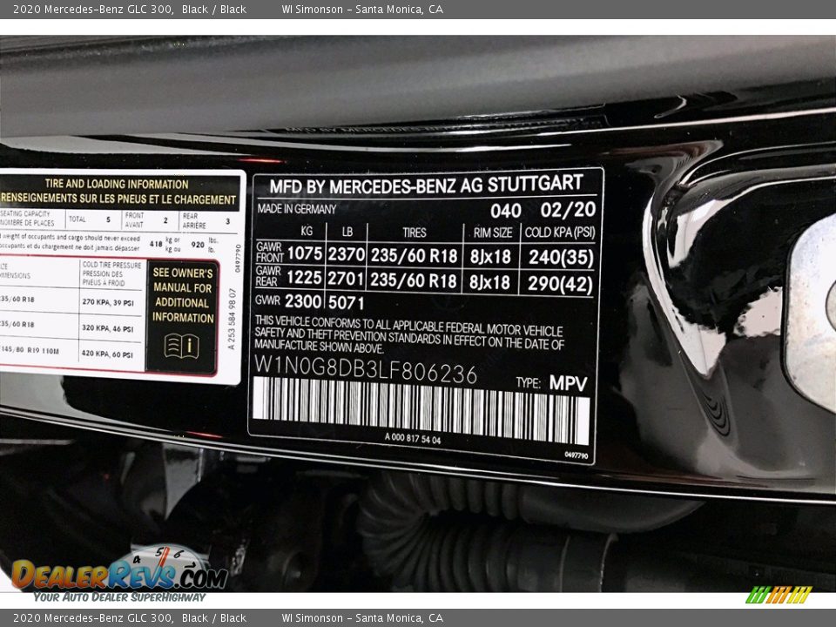
Task: Click '235/60 R18' in the GAWR front row
Action: point(415,256)
